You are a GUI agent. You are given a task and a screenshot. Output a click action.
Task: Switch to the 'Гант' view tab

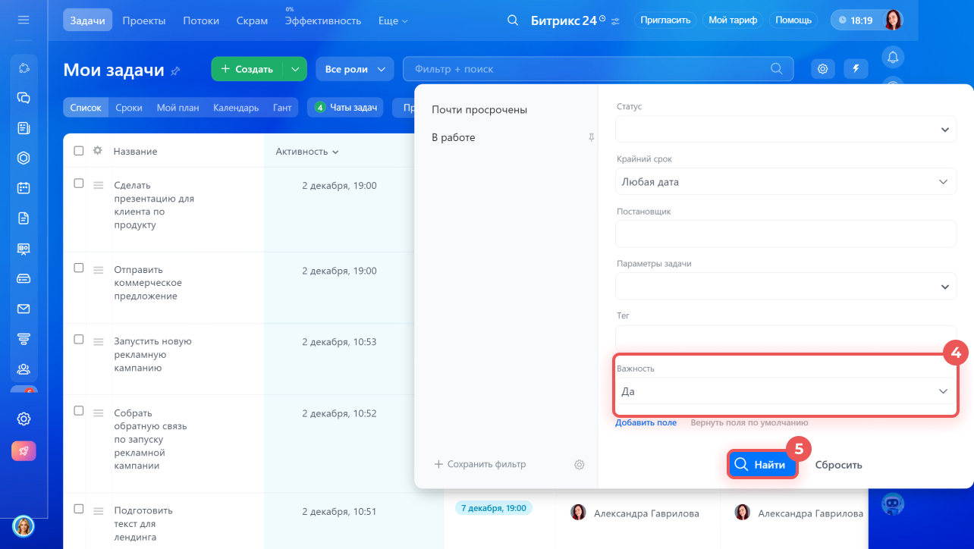pos(282,108)
